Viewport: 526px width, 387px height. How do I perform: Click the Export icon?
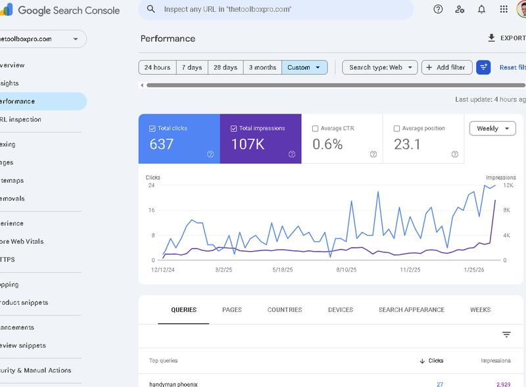(x=492, y=37)
